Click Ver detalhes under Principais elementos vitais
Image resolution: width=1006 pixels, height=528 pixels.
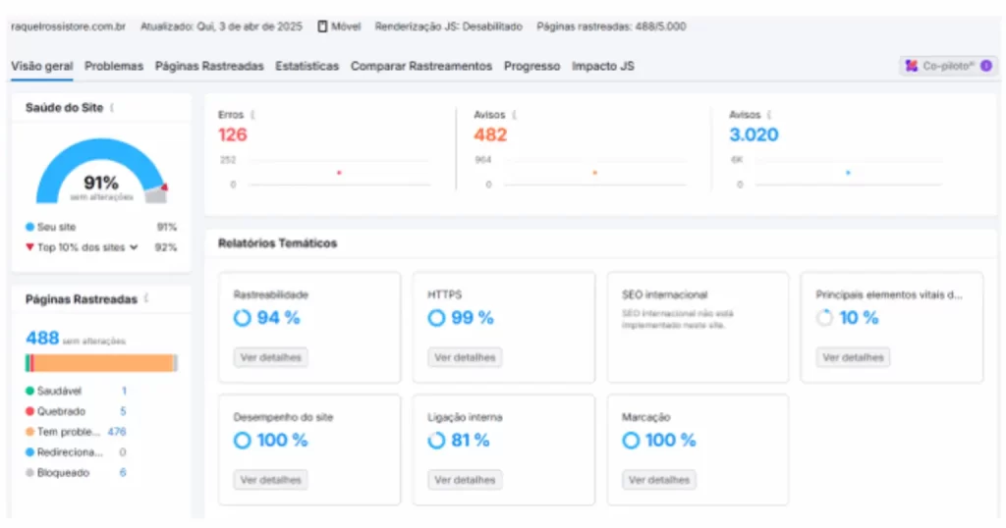click(854, 357)
